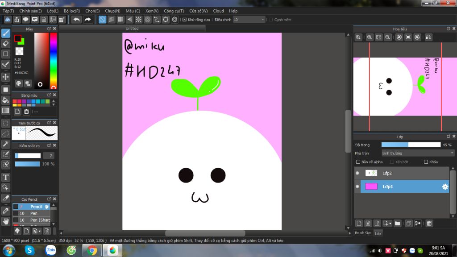Select the Magic Wand tool
The width and height of the screenshot is (457, 257).
[6, 144]
